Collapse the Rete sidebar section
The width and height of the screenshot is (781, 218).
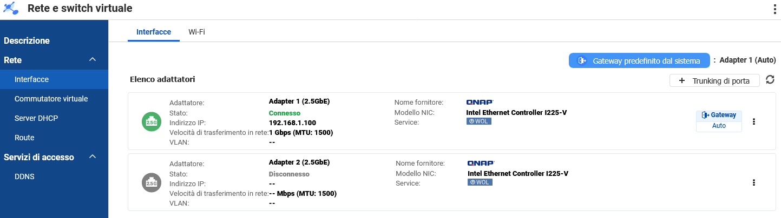(92, 60)
